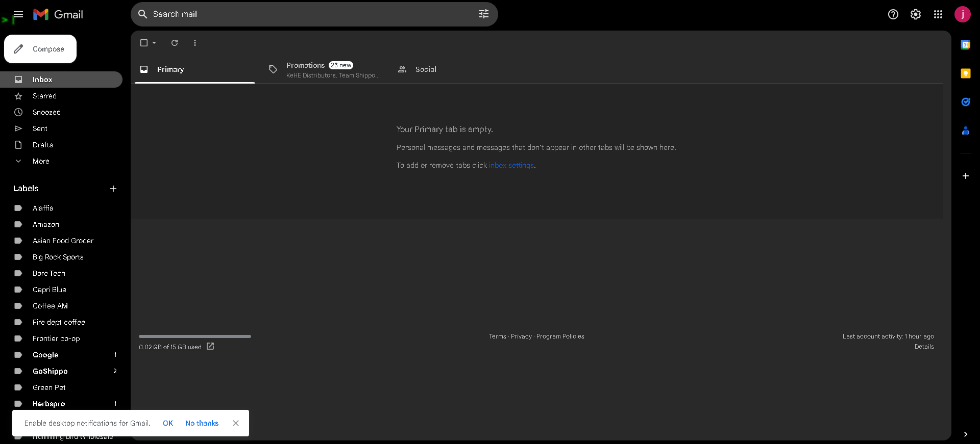Click the Sent arrow icon
The height and width of the screenshot is (444, 980).
[x=18, y=128]
